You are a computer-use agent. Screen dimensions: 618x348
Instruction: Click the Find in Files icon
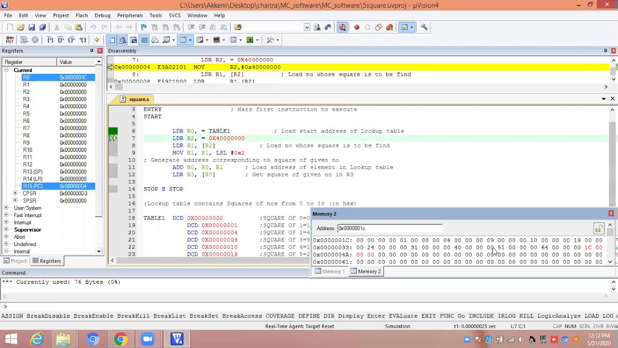pyautogui.click(x=317, y=27)
